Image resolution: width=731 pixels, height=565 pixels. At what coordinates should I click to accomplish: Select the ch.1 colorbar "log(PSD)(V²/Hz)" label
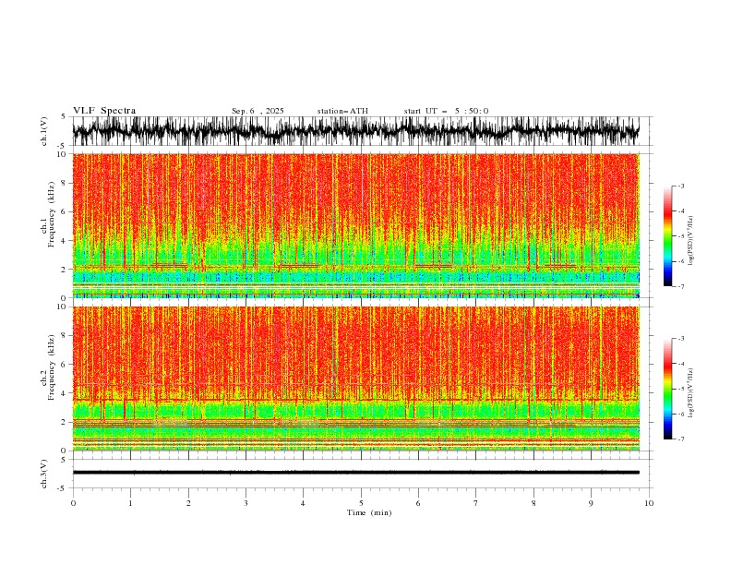point(691,241)
